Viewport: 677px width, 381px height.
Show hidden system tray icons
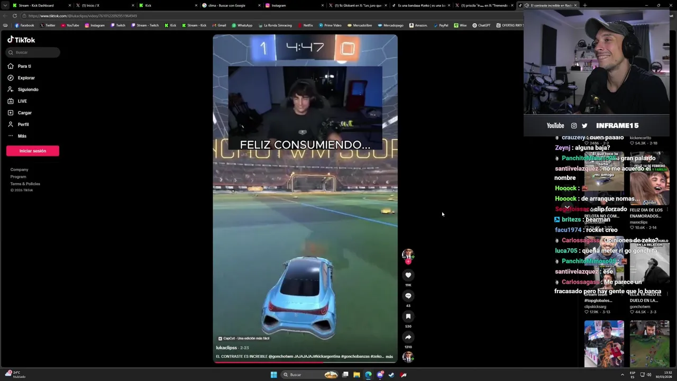(x=623, y=375)
